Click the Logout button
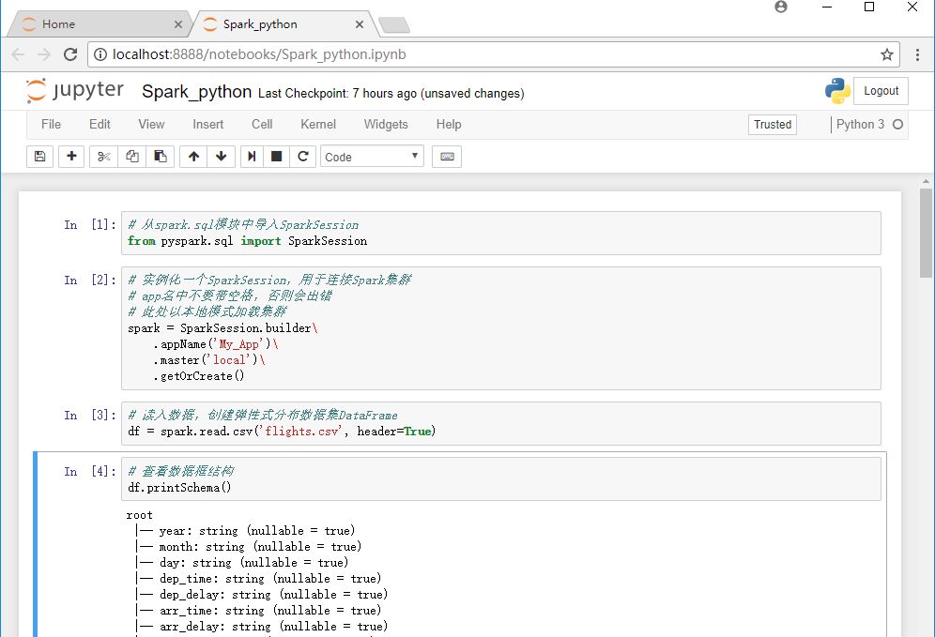The height and width of the screenshot is (637, 935). point(881,91)
